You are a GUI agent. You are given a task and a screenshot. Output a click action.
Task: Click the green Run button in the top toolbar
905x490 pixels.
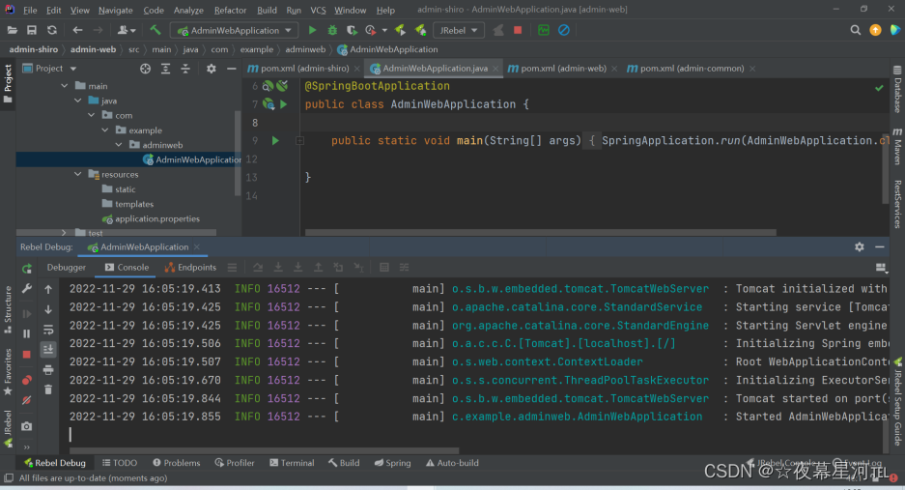click(312, 30)
